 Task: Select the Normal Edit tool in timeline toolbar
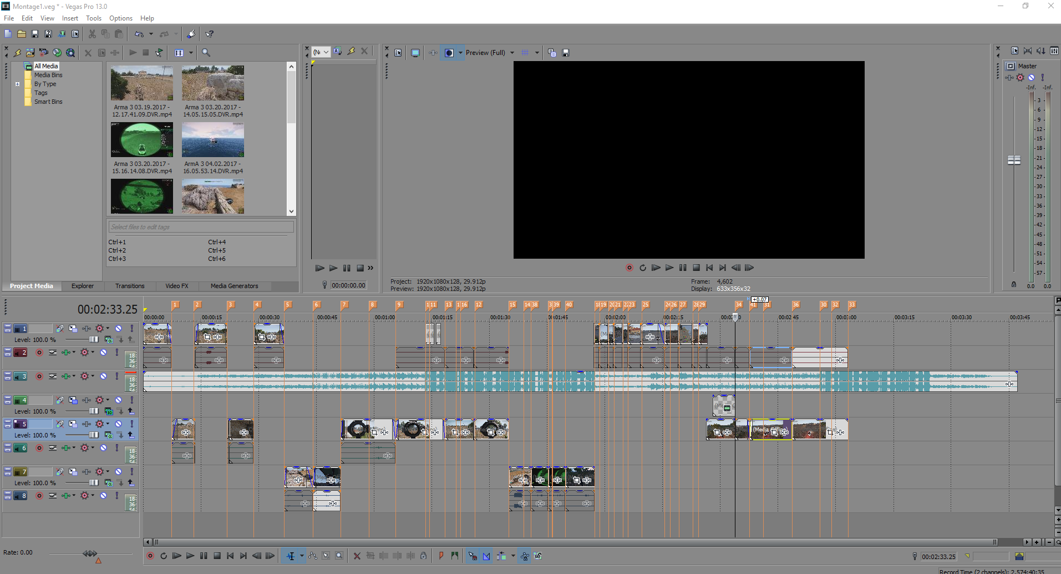[291, 556]
